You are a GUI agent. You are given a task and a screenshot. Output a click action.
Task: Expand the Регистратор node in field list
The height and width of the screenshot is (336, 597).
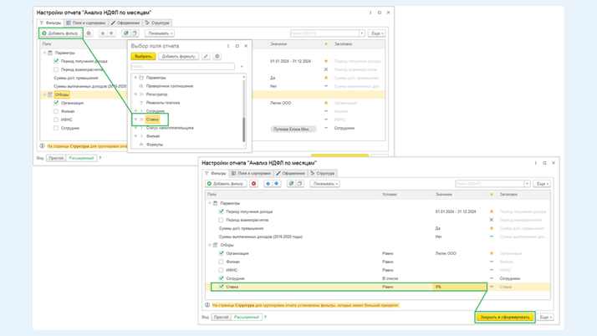(136, 94)
